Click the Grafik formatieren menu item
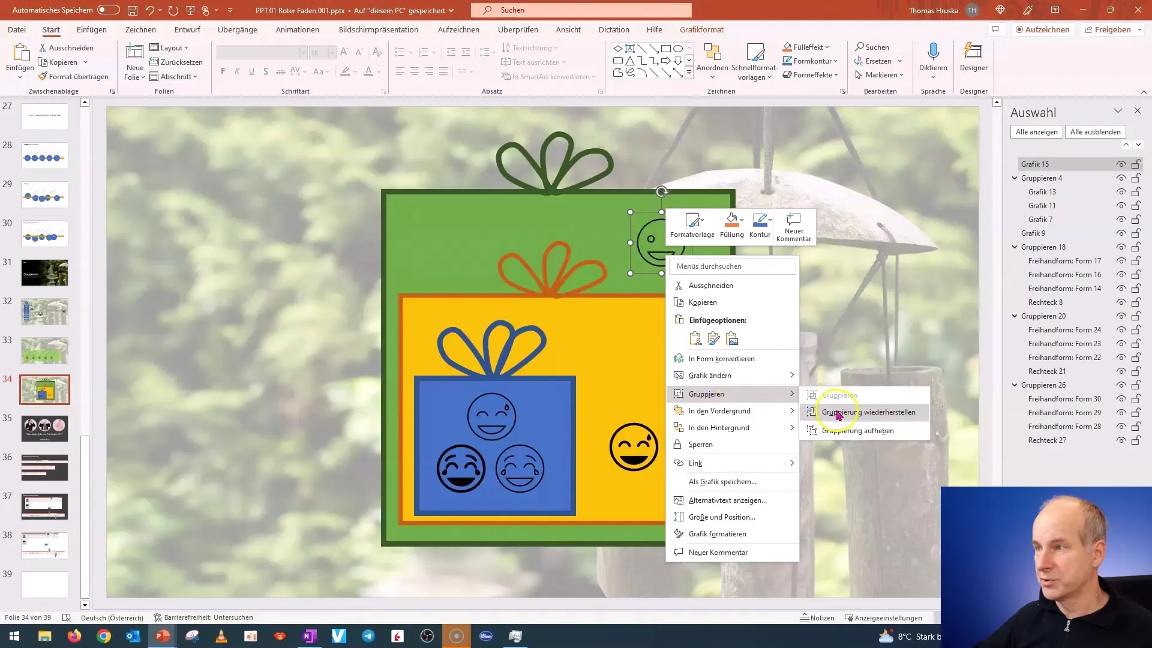The image size is (1152, 648). point(717,534)
